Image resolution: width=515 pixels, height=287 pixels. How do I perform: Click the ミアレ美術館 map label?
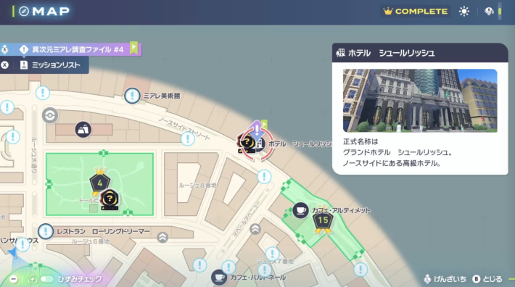[x=162, y=96]
